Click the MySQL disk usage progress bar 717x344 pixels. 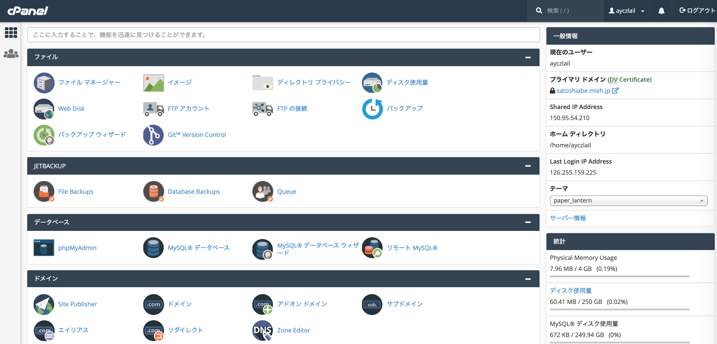coord(620,343)
